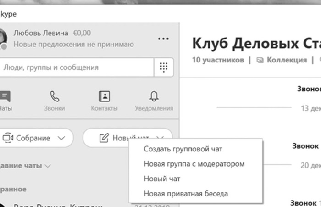The image size is (321, 207).
Task: Open the dial pad keypad icon
Action: coord(164,67)
